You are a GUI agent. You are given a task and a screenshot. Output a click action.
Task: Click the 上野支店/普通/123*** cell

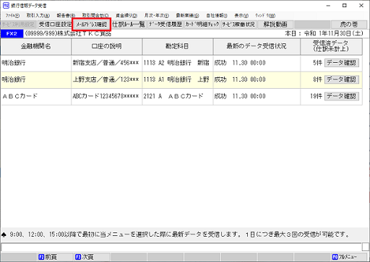click(x=106, y=79)
